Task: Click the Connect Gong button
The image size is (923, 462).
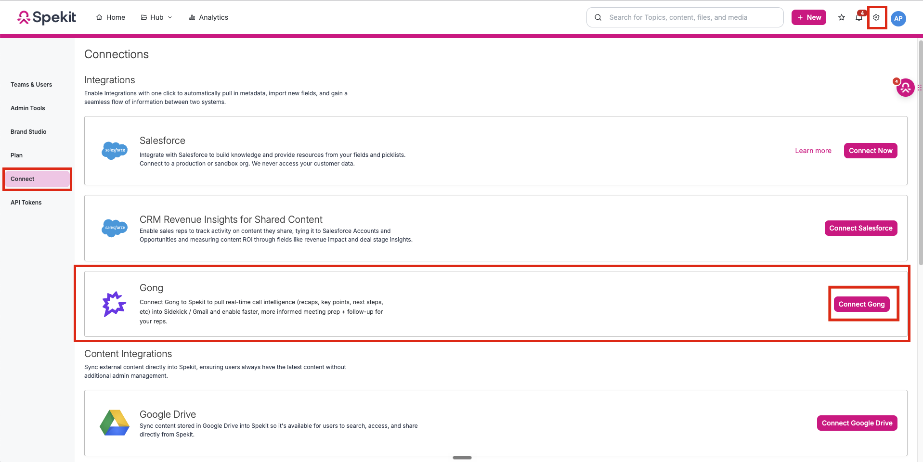Action: (x=862, y=304)
